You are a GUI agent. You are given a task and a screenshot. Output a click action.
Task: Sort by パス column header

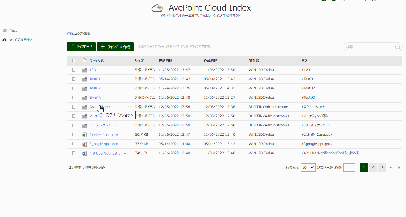click(x=304, y=61)
